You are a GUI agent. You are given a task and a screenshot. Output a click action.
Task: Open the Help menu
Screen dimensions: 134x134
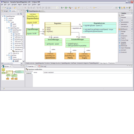click(x=39, y=5)
